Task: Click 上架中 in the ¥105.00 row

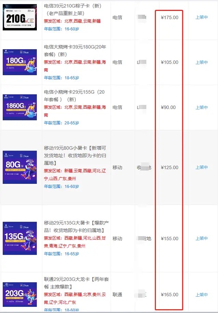Action: pos(202,62)
